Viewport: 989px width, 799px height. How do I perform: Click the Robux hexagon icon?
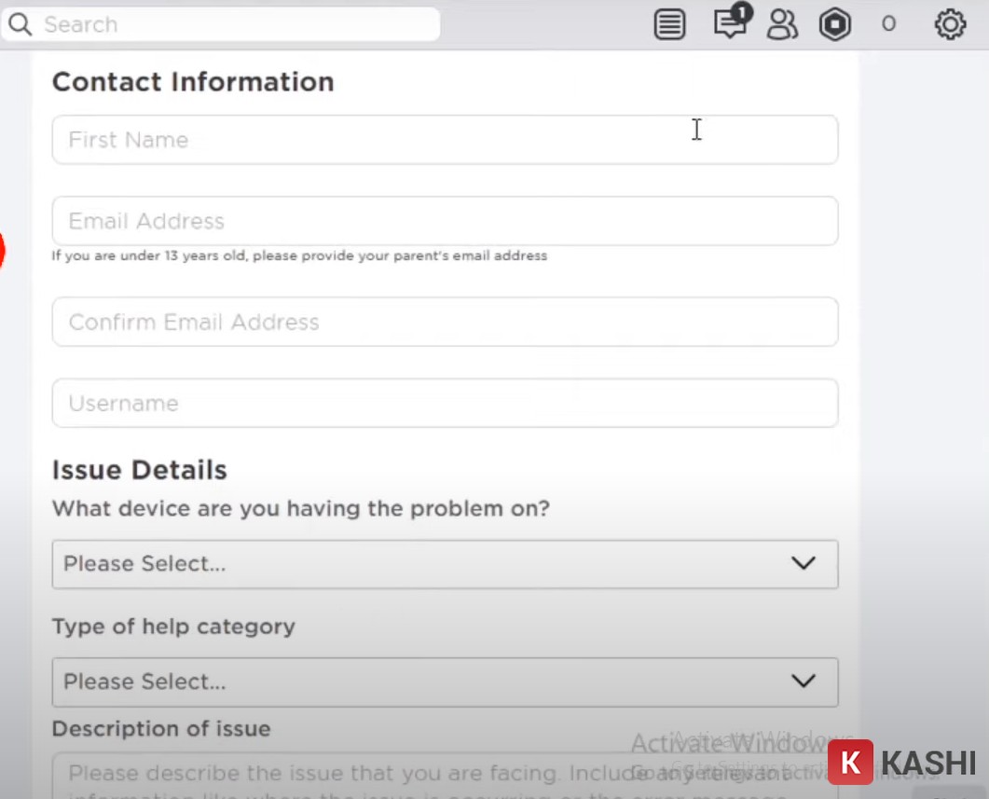click(835, 24)
